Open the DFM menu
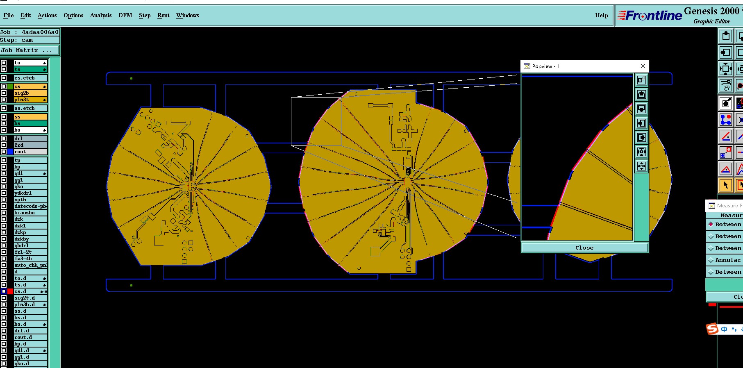This screenshot has height=368, width=743. tap(125, 15)
